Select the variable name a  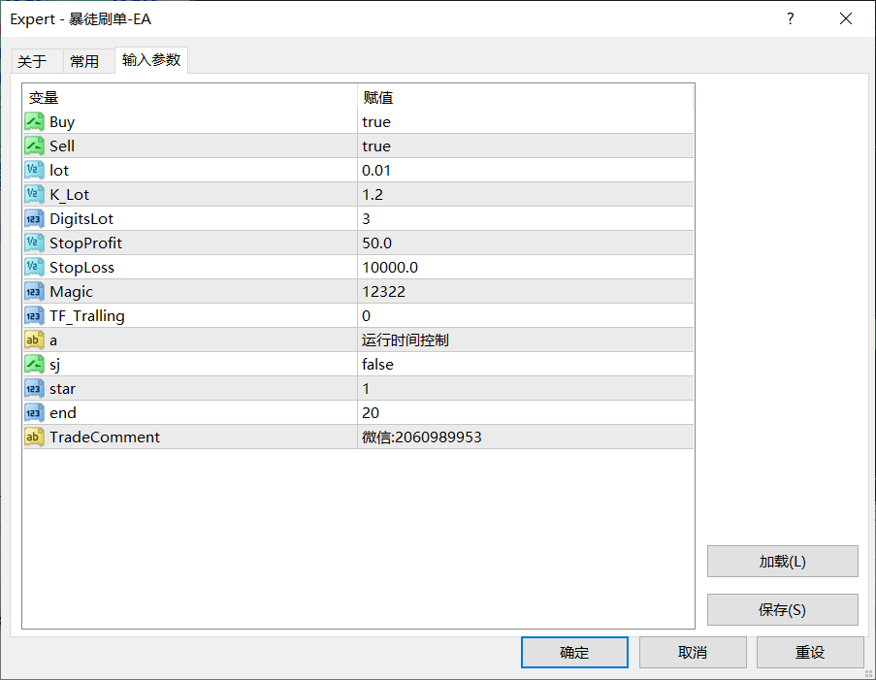coord(53,340)
